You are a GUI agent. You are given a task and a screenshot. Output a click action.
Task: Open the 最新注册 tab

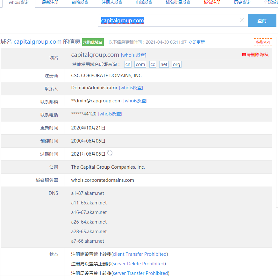click(x=50, y=3)
